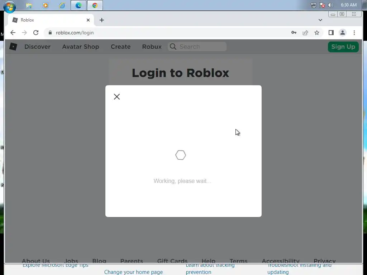Open File Explorer from the taskbar

[29, 5]
